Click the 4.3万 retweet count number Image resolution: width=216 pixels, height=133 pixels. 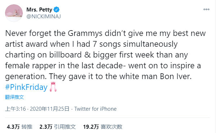click(x=13, y=127)
